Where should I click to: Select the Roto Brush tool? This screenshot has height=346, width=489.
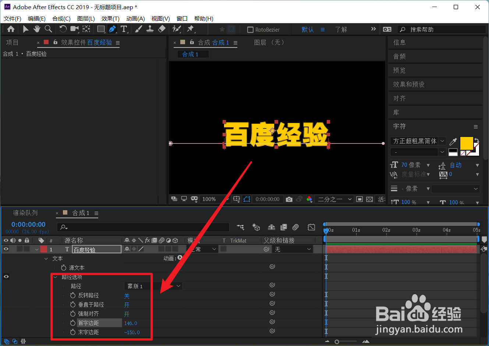(x=177, y=29)
